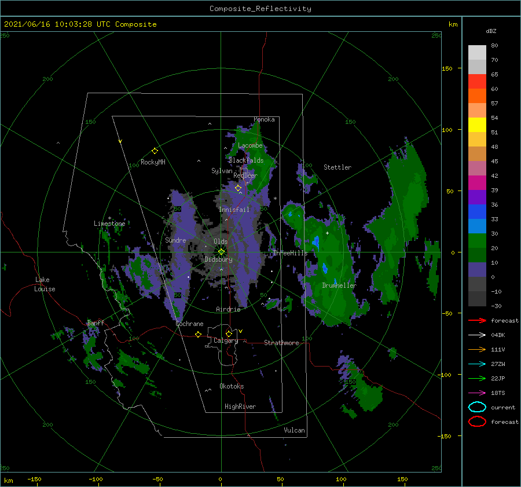Click the HighRiver town label
521x487 pixels.
240,407
